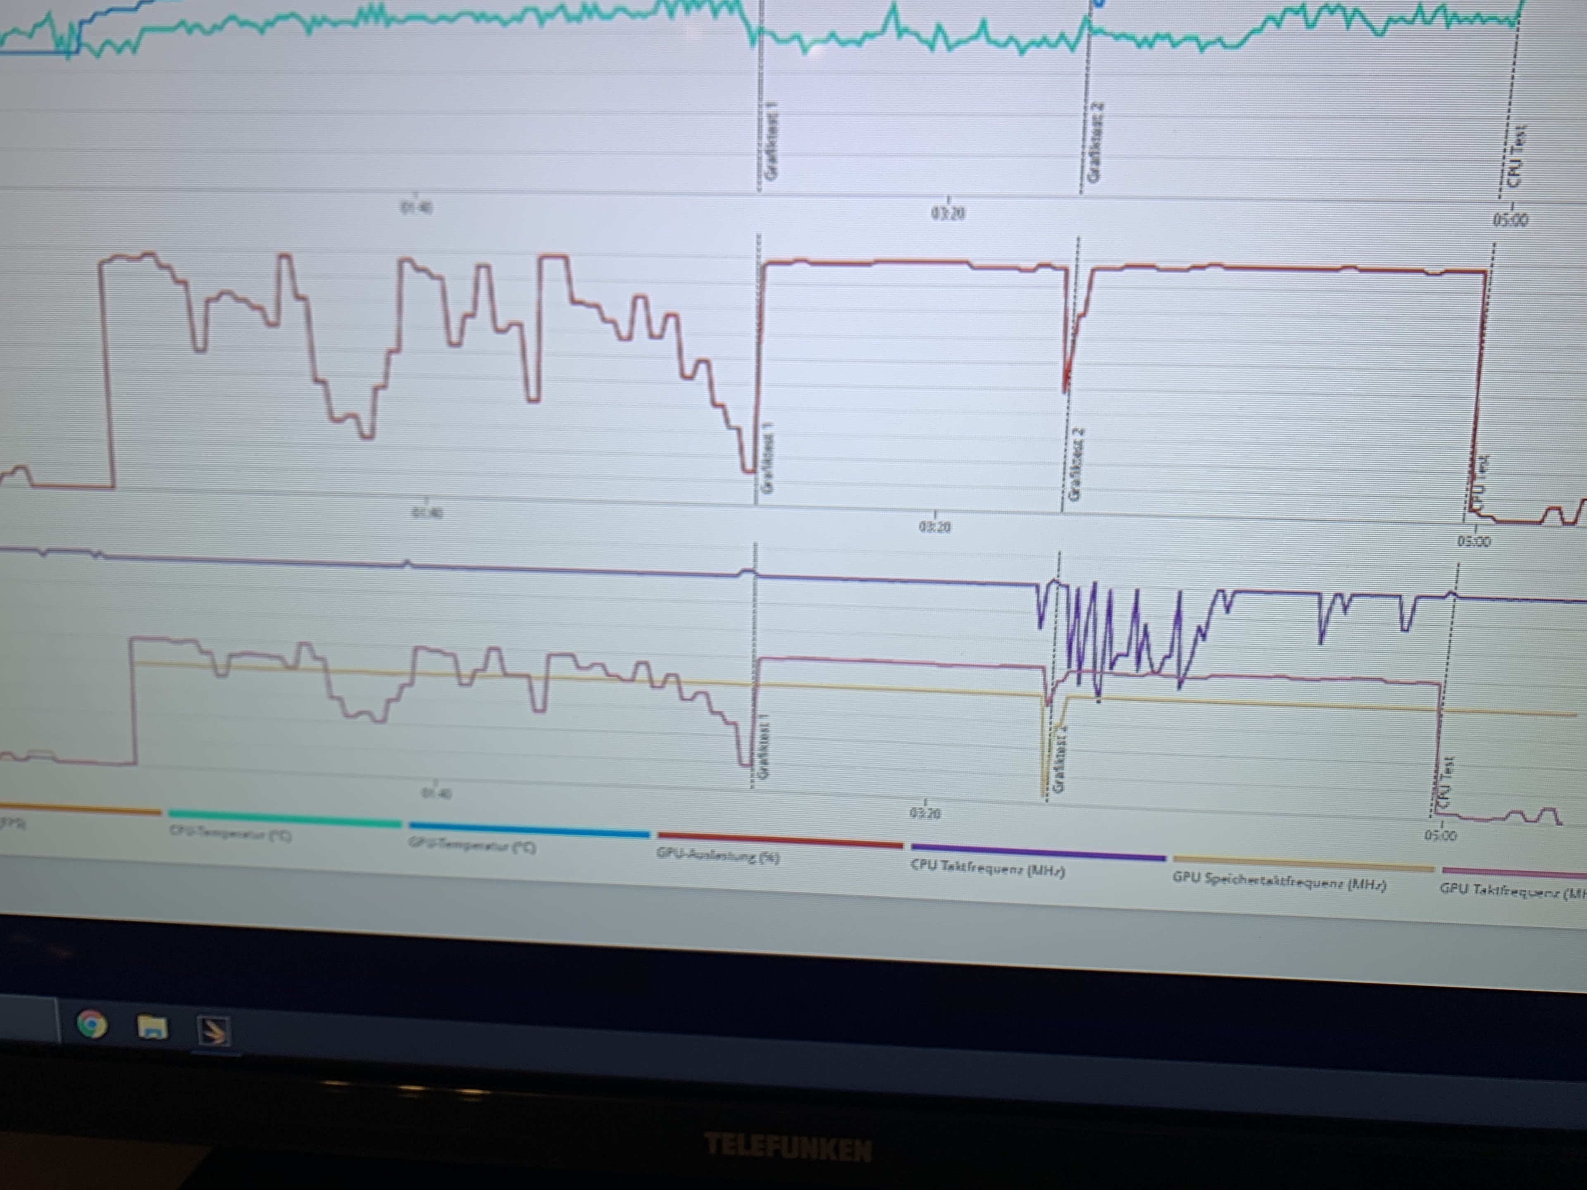Click the CPU Taktfrequenz (MHz) legend label
The height and width of the screenshot is (1190, 1587).
[988, 869]
